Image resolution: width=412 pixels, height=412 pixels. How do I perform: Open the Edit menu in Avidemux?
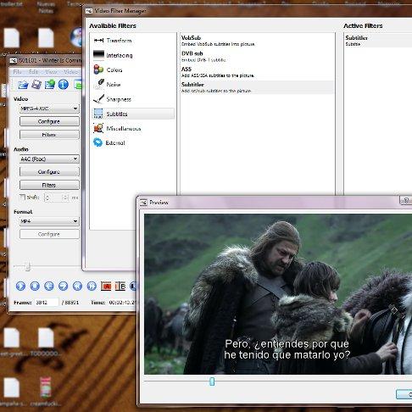(33, 72)
